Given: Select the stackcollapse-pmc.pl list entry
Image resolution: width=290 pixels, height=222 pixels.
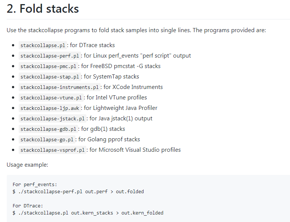Looking at the screenshot, I should [x=48, y=66].
